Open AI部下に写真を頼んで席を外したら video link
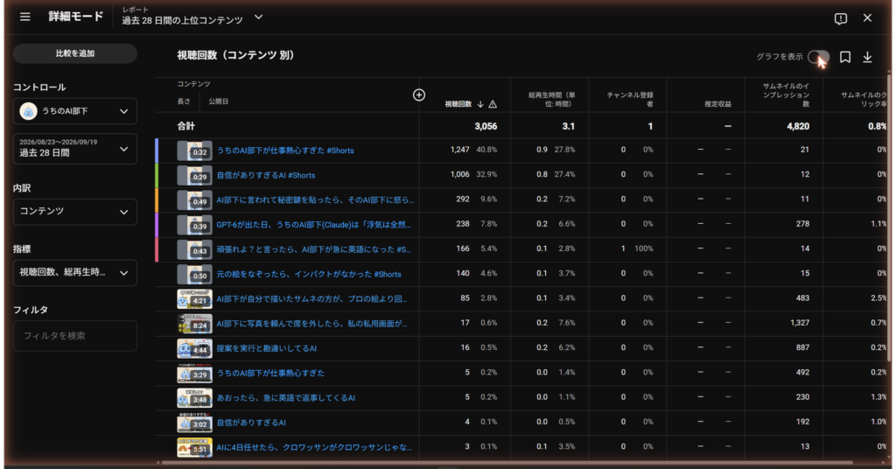The image size is (896, 469). coord(312,324)
